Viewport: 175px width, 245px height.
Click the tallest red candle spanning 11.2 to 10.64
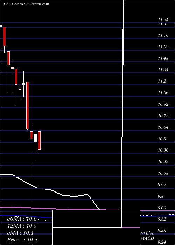pos(28,105)
